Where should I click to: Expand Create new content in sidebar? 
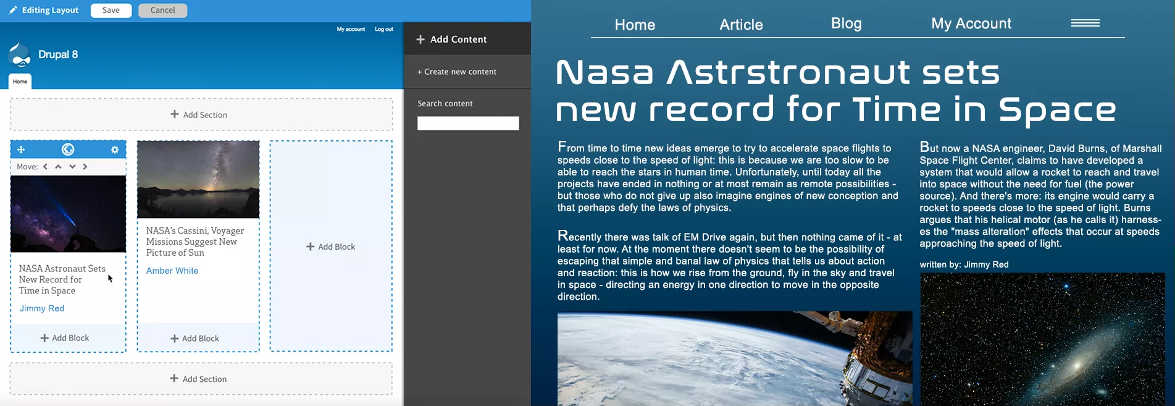coord(457,72)
